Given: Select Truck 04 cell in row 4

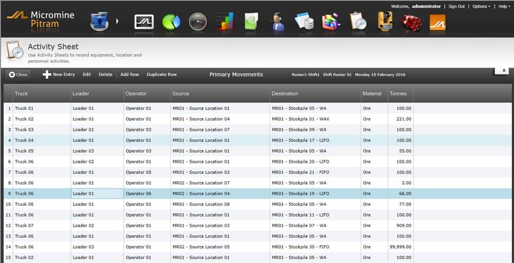Looking at the screenshot, I should pyautogui.click(x=42, y=140).
